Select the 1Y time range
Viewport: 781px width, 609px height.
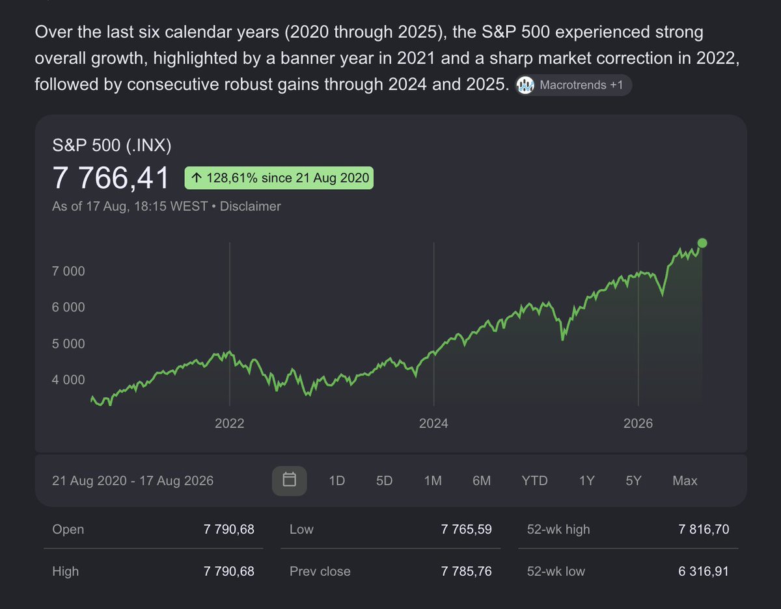(x=586, y=481)
